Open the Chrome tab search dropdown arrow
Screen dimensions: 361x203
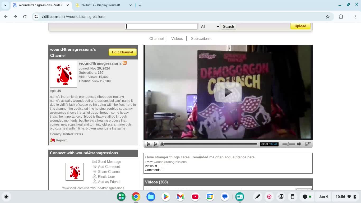pyautogui.click(x=5, y=5)
